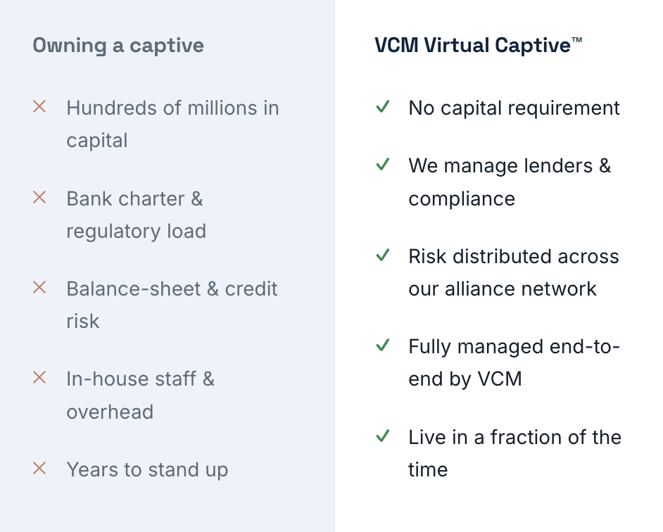This screenshot has height=532, width=663.
Task: Click the X icon beside Years to stand up
Action: click(x=39, y=469)
